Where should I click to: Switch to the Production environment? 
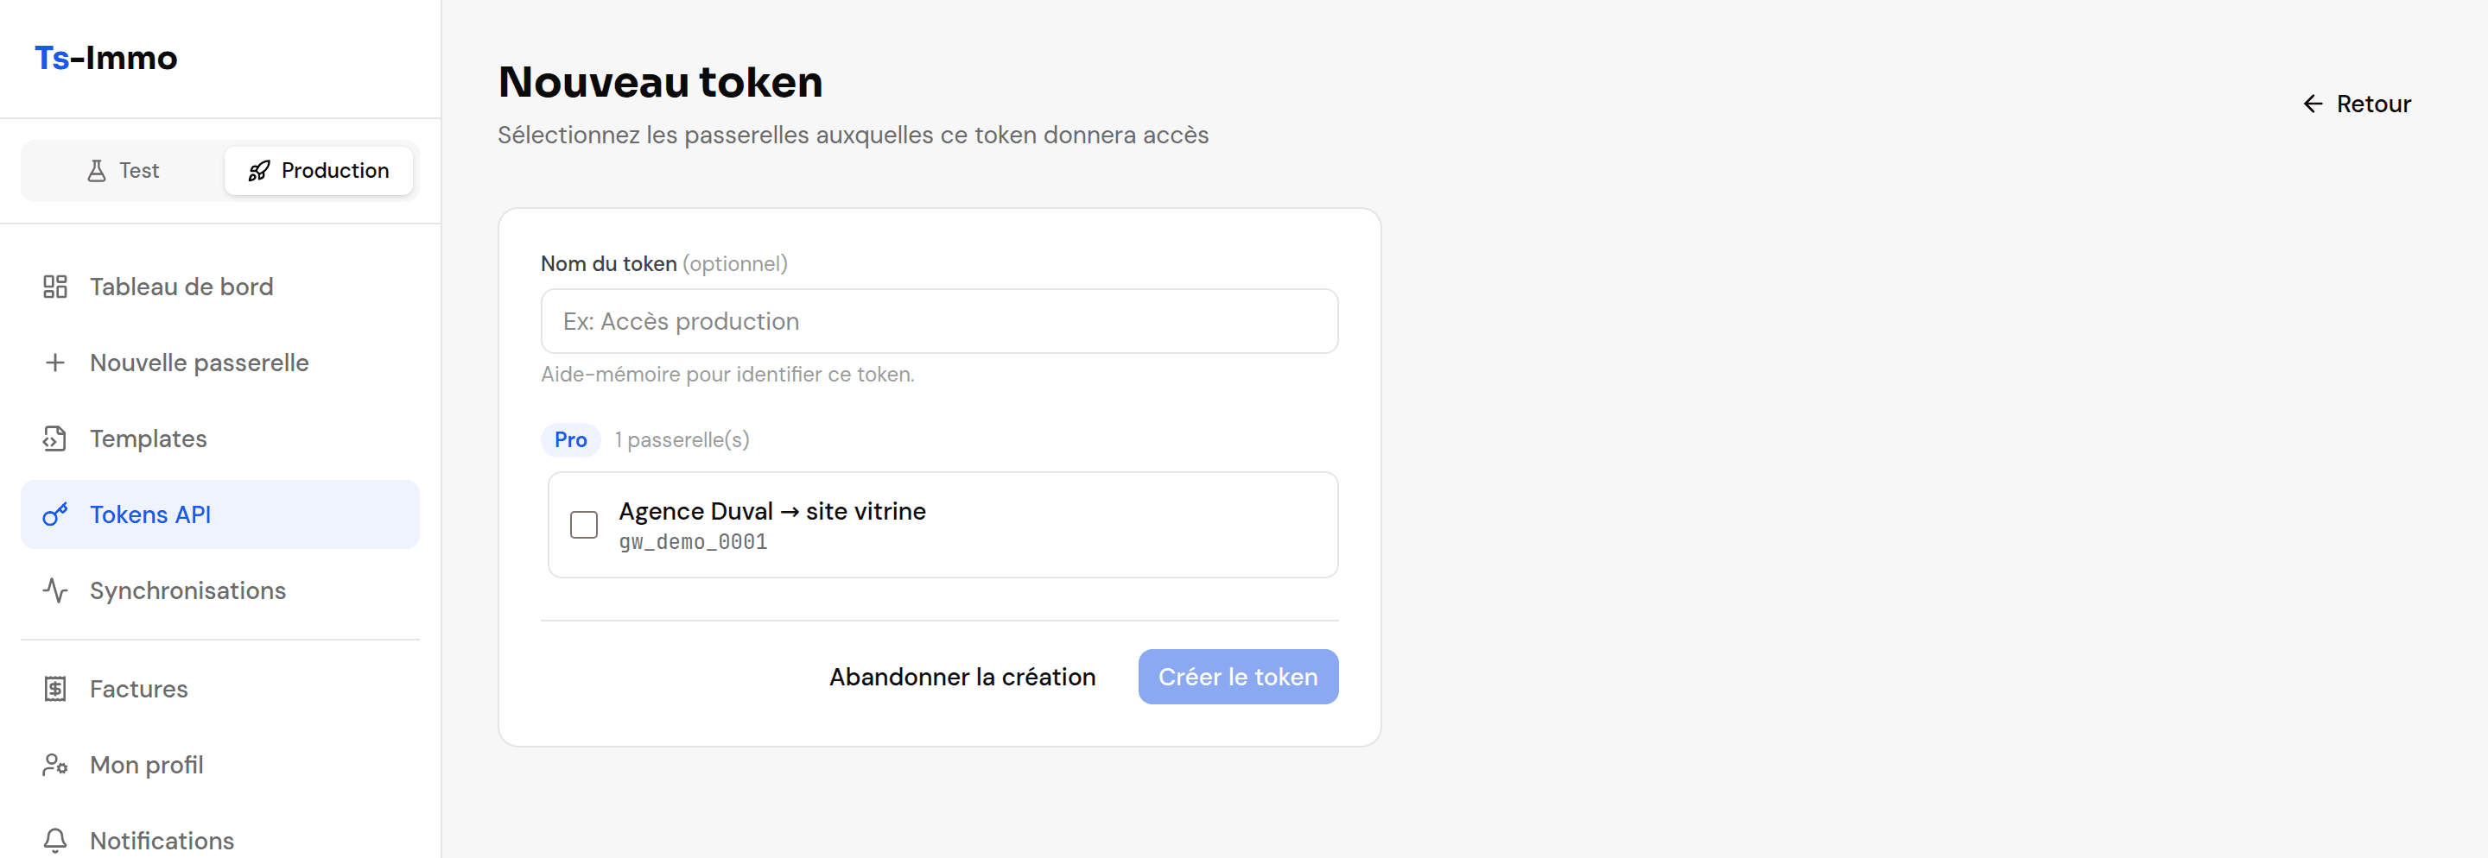pos(319,171)
